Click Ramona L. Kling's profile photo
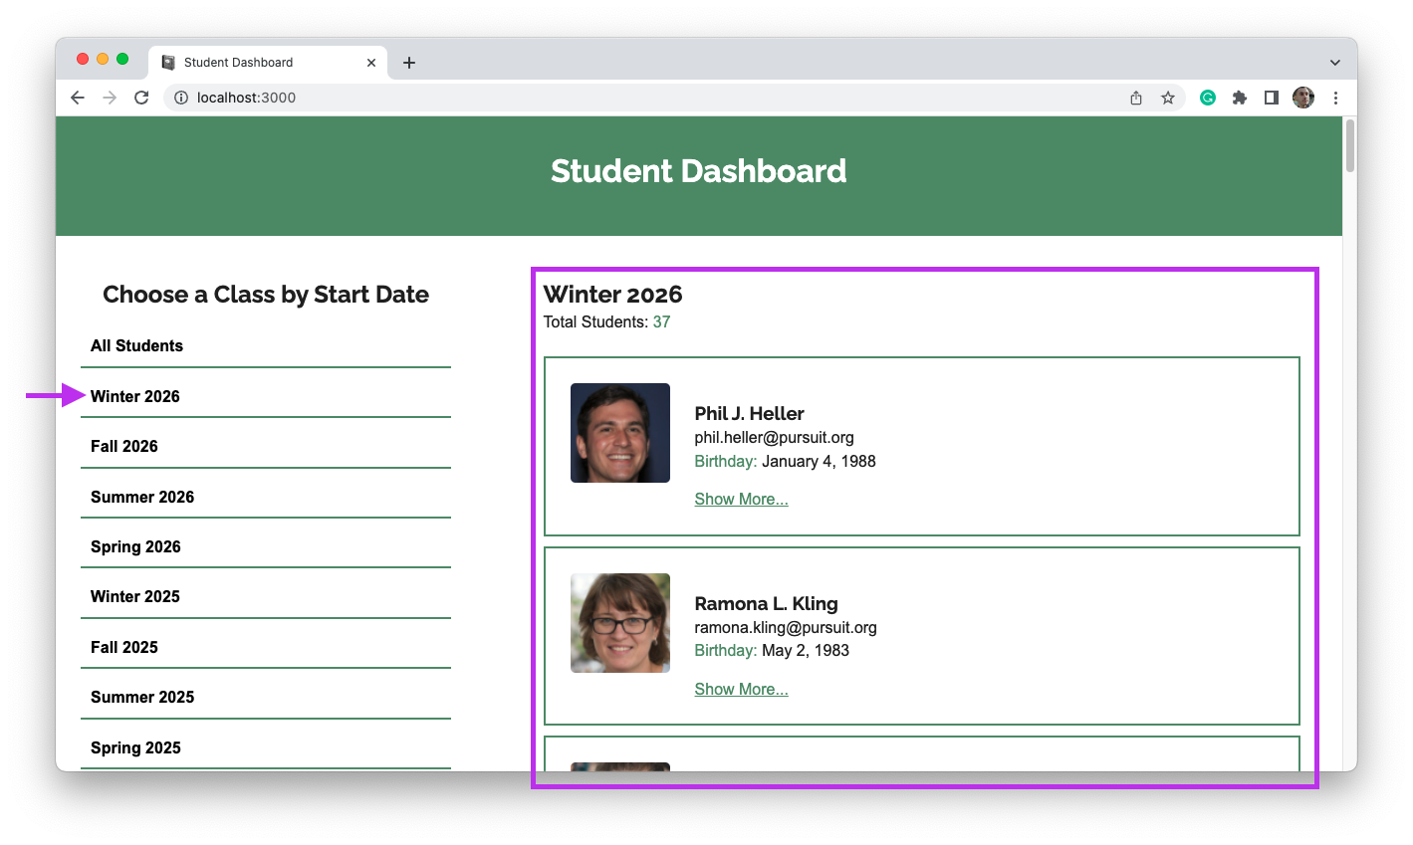 620,623
